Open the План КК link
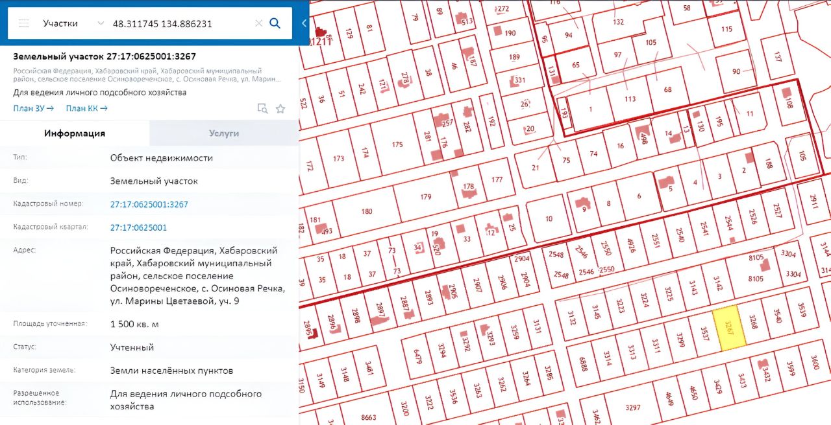831x425 pixels. tap(86, 108)
